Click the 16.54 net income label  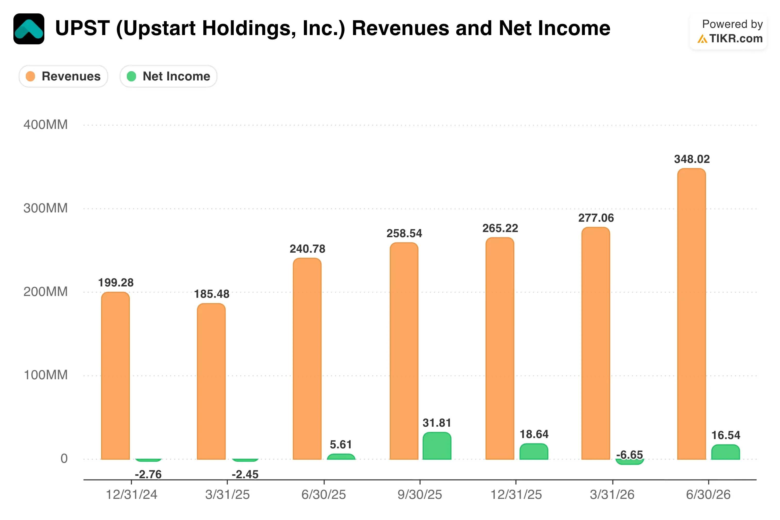click(726, 435)
